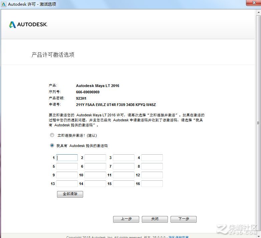The image size is (261, 238).
Task: Click activation code field 14
Action: 95,184
